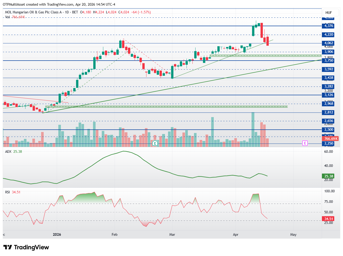Click the May marker on time axis
Image resolution: width=343 pixels, height=256 pixels.
pos(293,234)
